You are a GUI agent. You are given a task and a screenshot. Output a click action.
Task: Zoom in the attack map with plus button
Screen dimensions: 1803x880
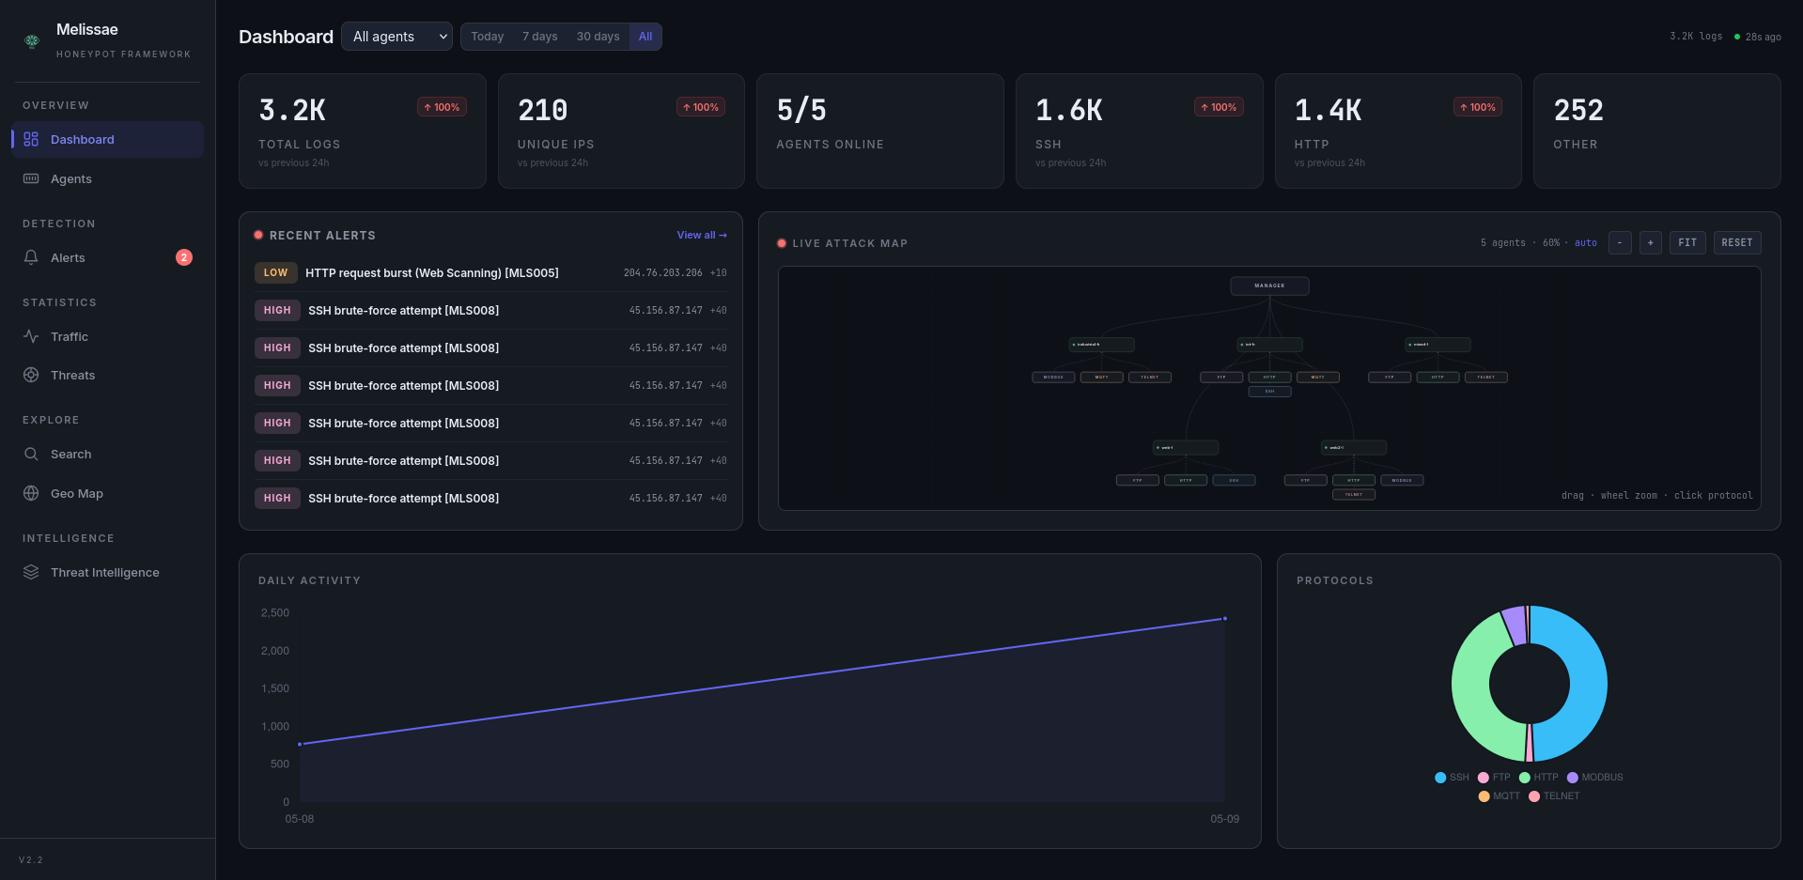point(1651,242)
